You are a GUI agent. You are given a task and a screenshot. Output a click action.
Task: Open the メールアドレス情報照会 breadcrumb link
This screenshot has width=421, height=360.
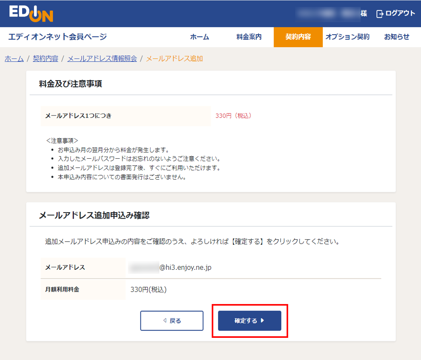tap(102, 59)
